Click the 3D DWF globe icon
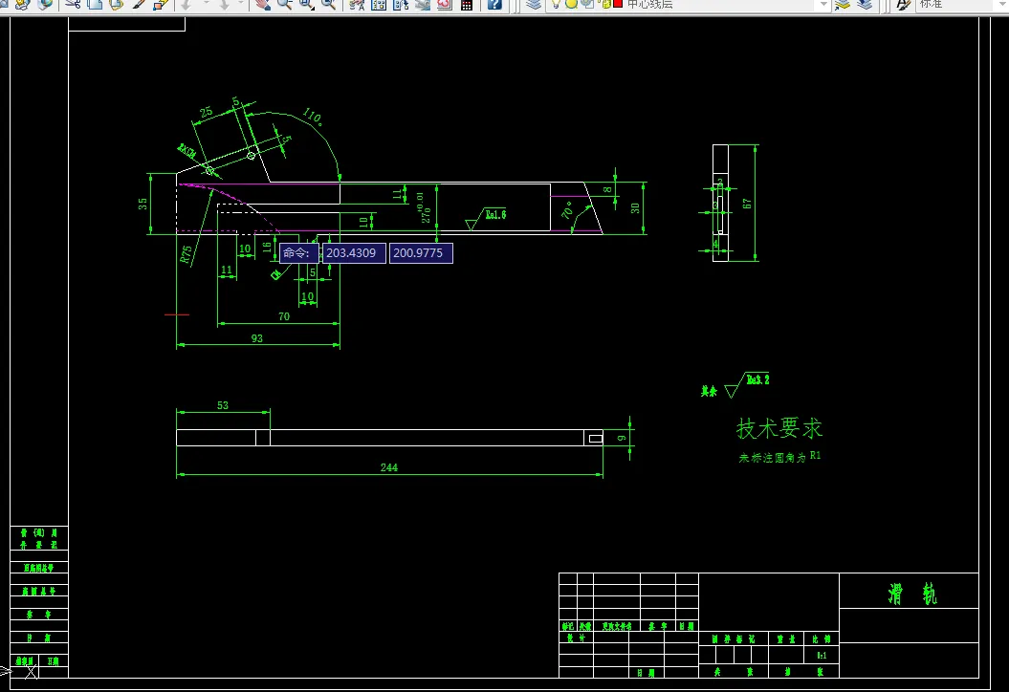Screen dimensions: 1009x692 point(44,5)
